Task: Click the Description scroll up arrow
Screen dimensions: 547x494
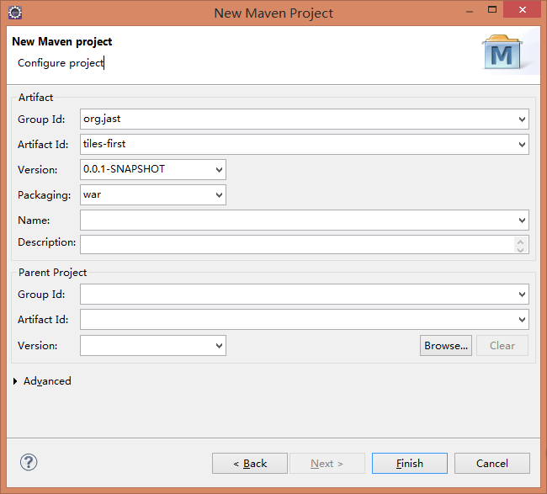Action: (521, 241)
